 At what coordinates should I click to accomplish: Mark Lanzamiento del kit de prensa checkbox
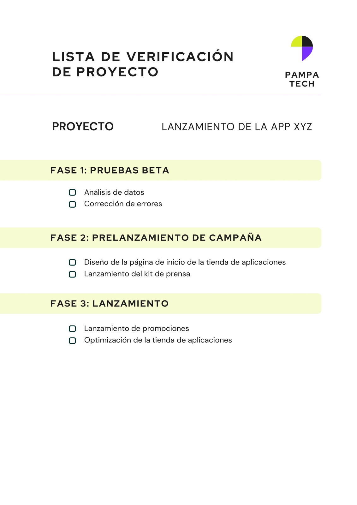coord(72,274)
